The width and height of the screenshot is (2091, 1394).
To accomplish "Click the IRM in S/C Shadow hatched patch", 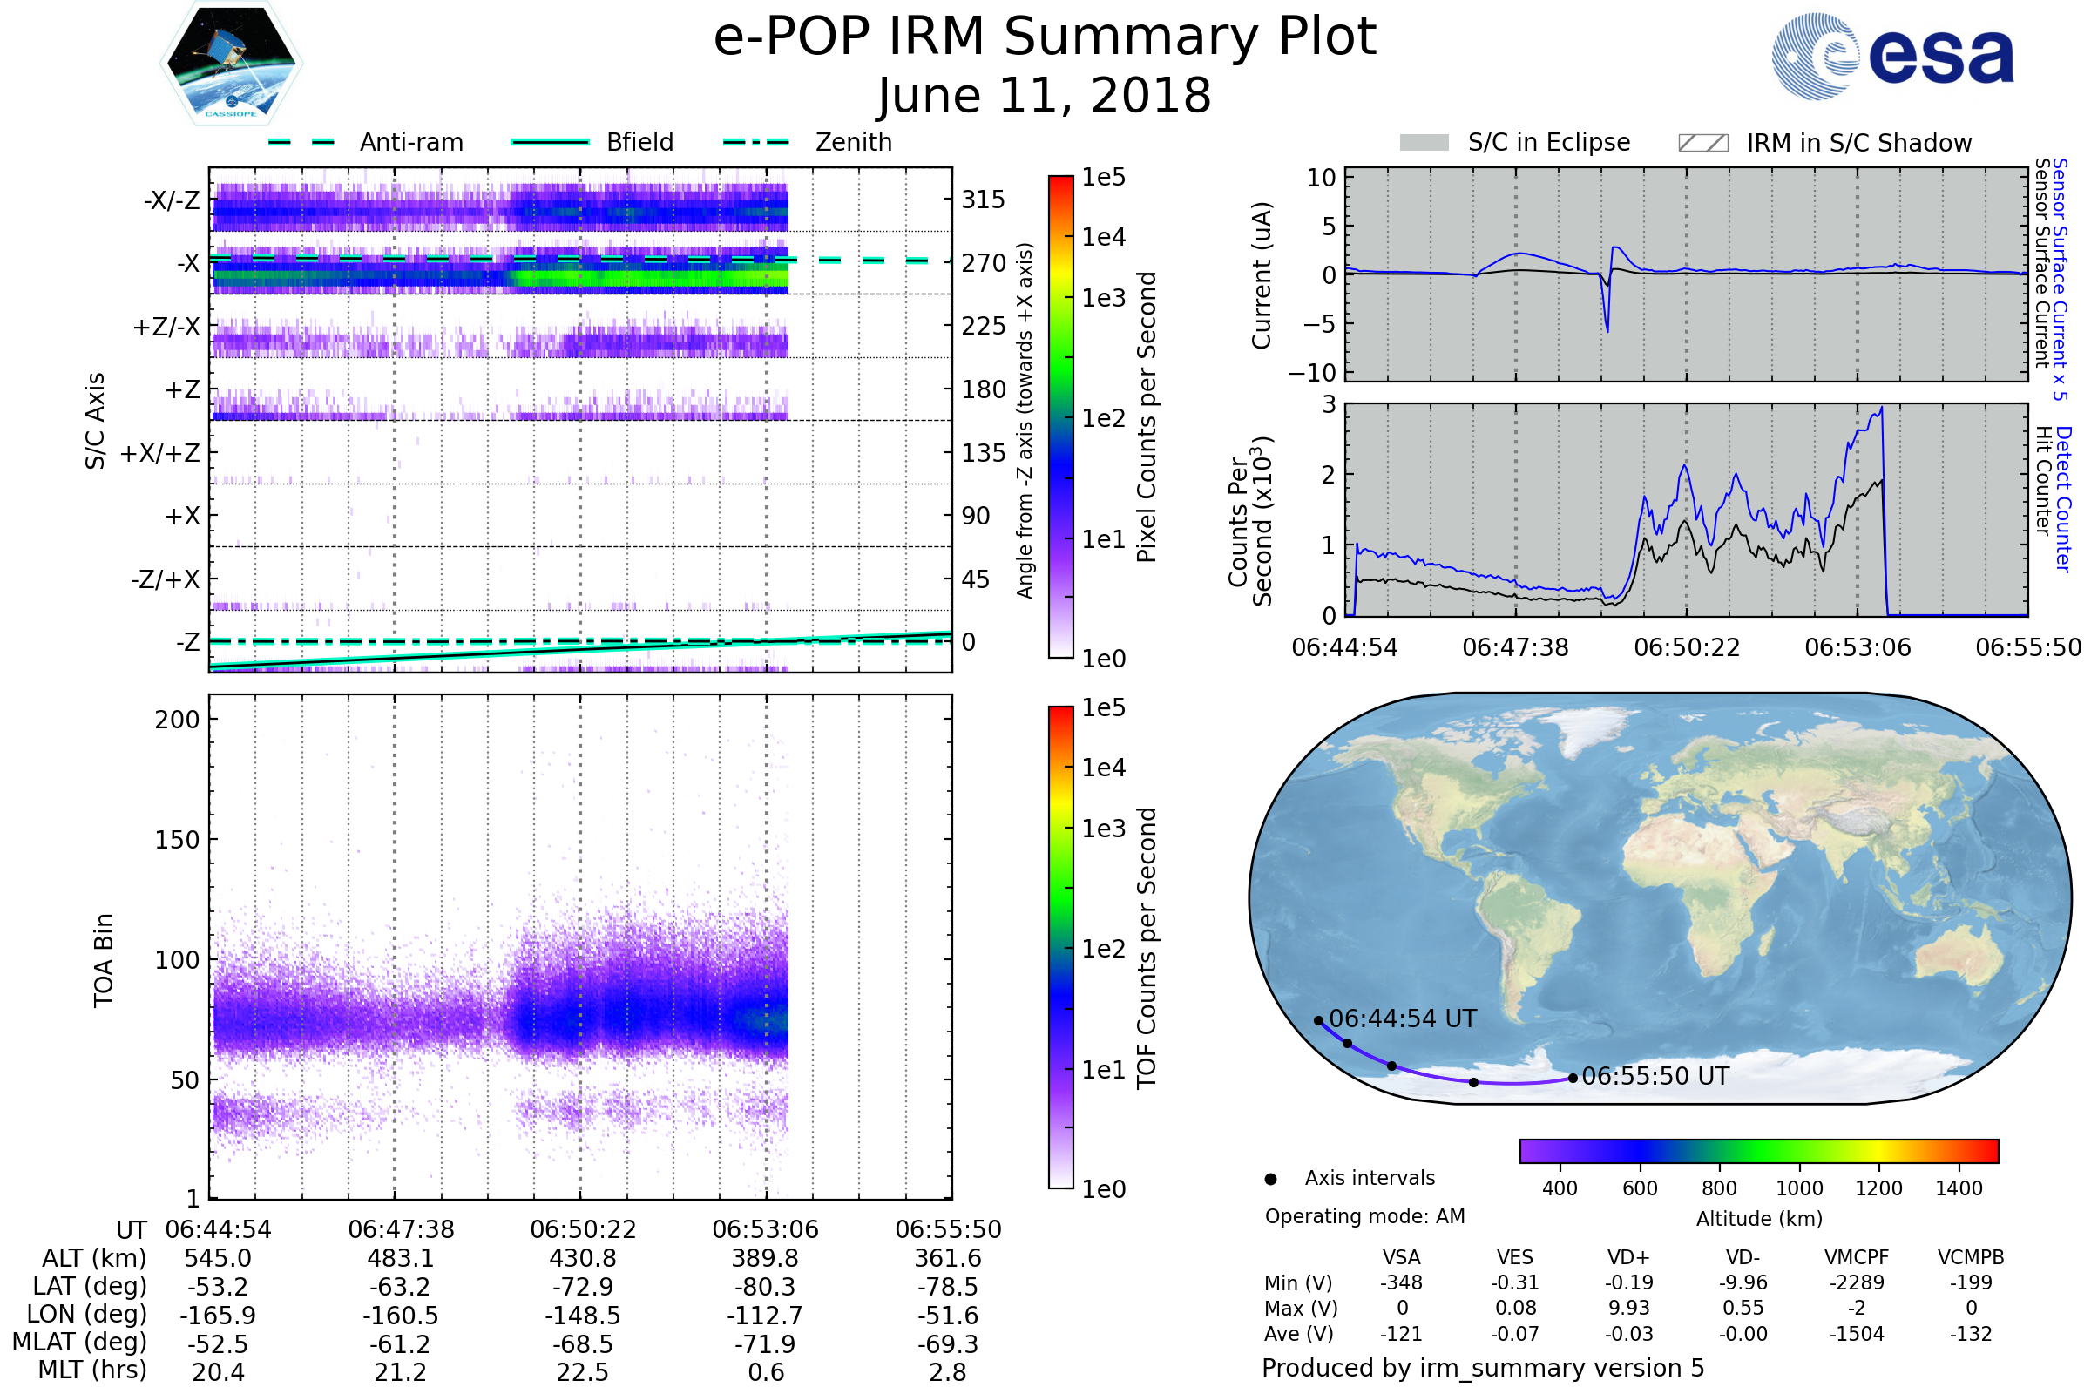I will click(1702, 143).
